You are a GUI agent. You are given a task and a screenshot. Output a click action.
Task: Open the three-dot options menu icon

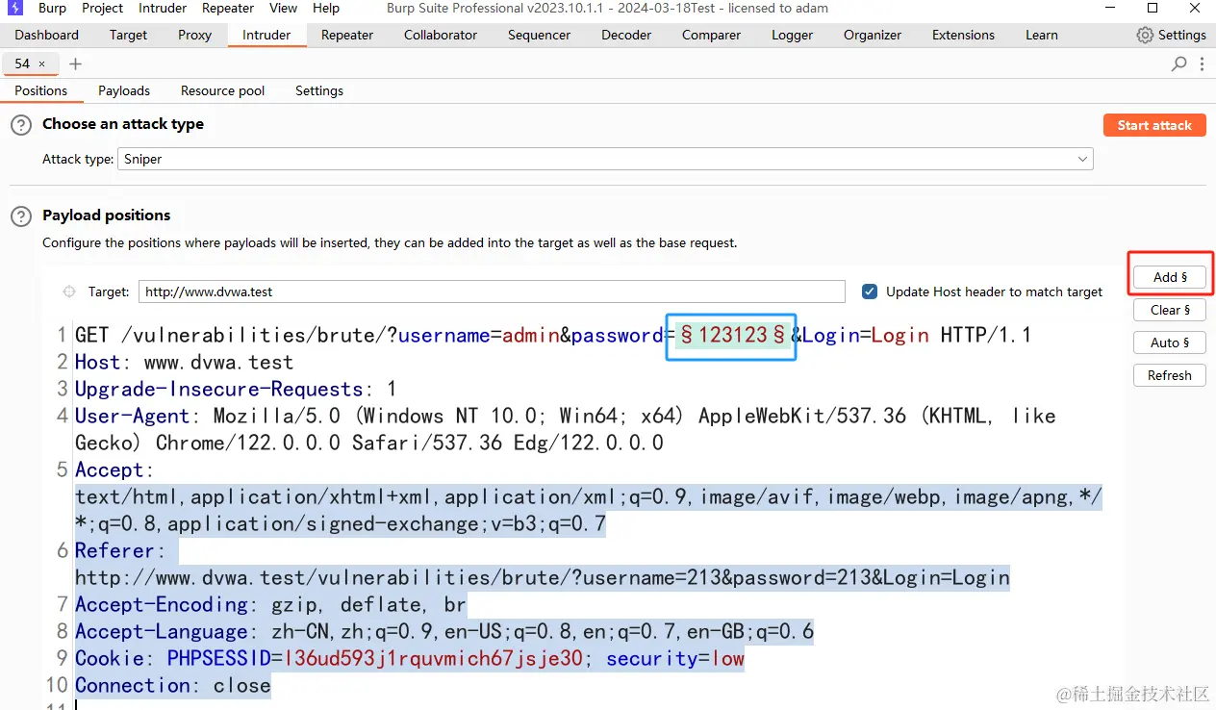(1202, 63)
